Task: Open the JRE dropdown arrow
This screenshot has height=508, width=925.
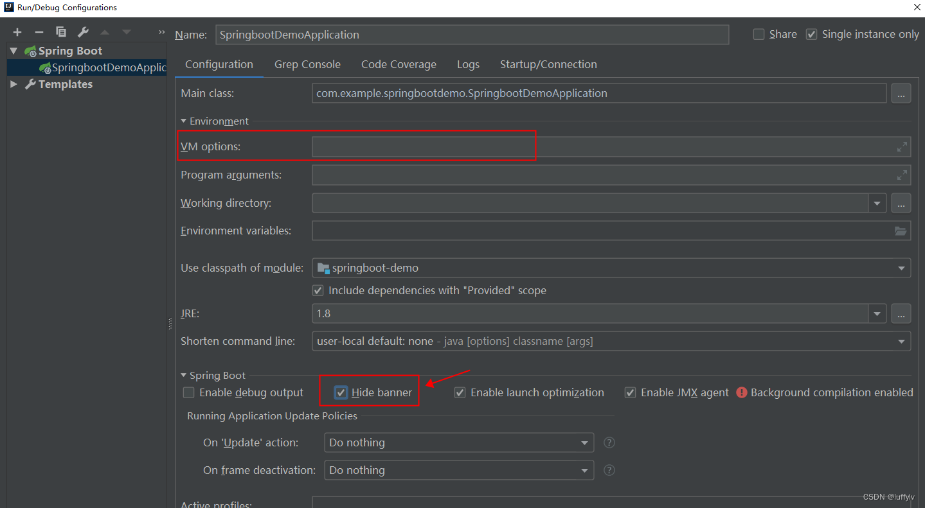Action: pos(877,313)
